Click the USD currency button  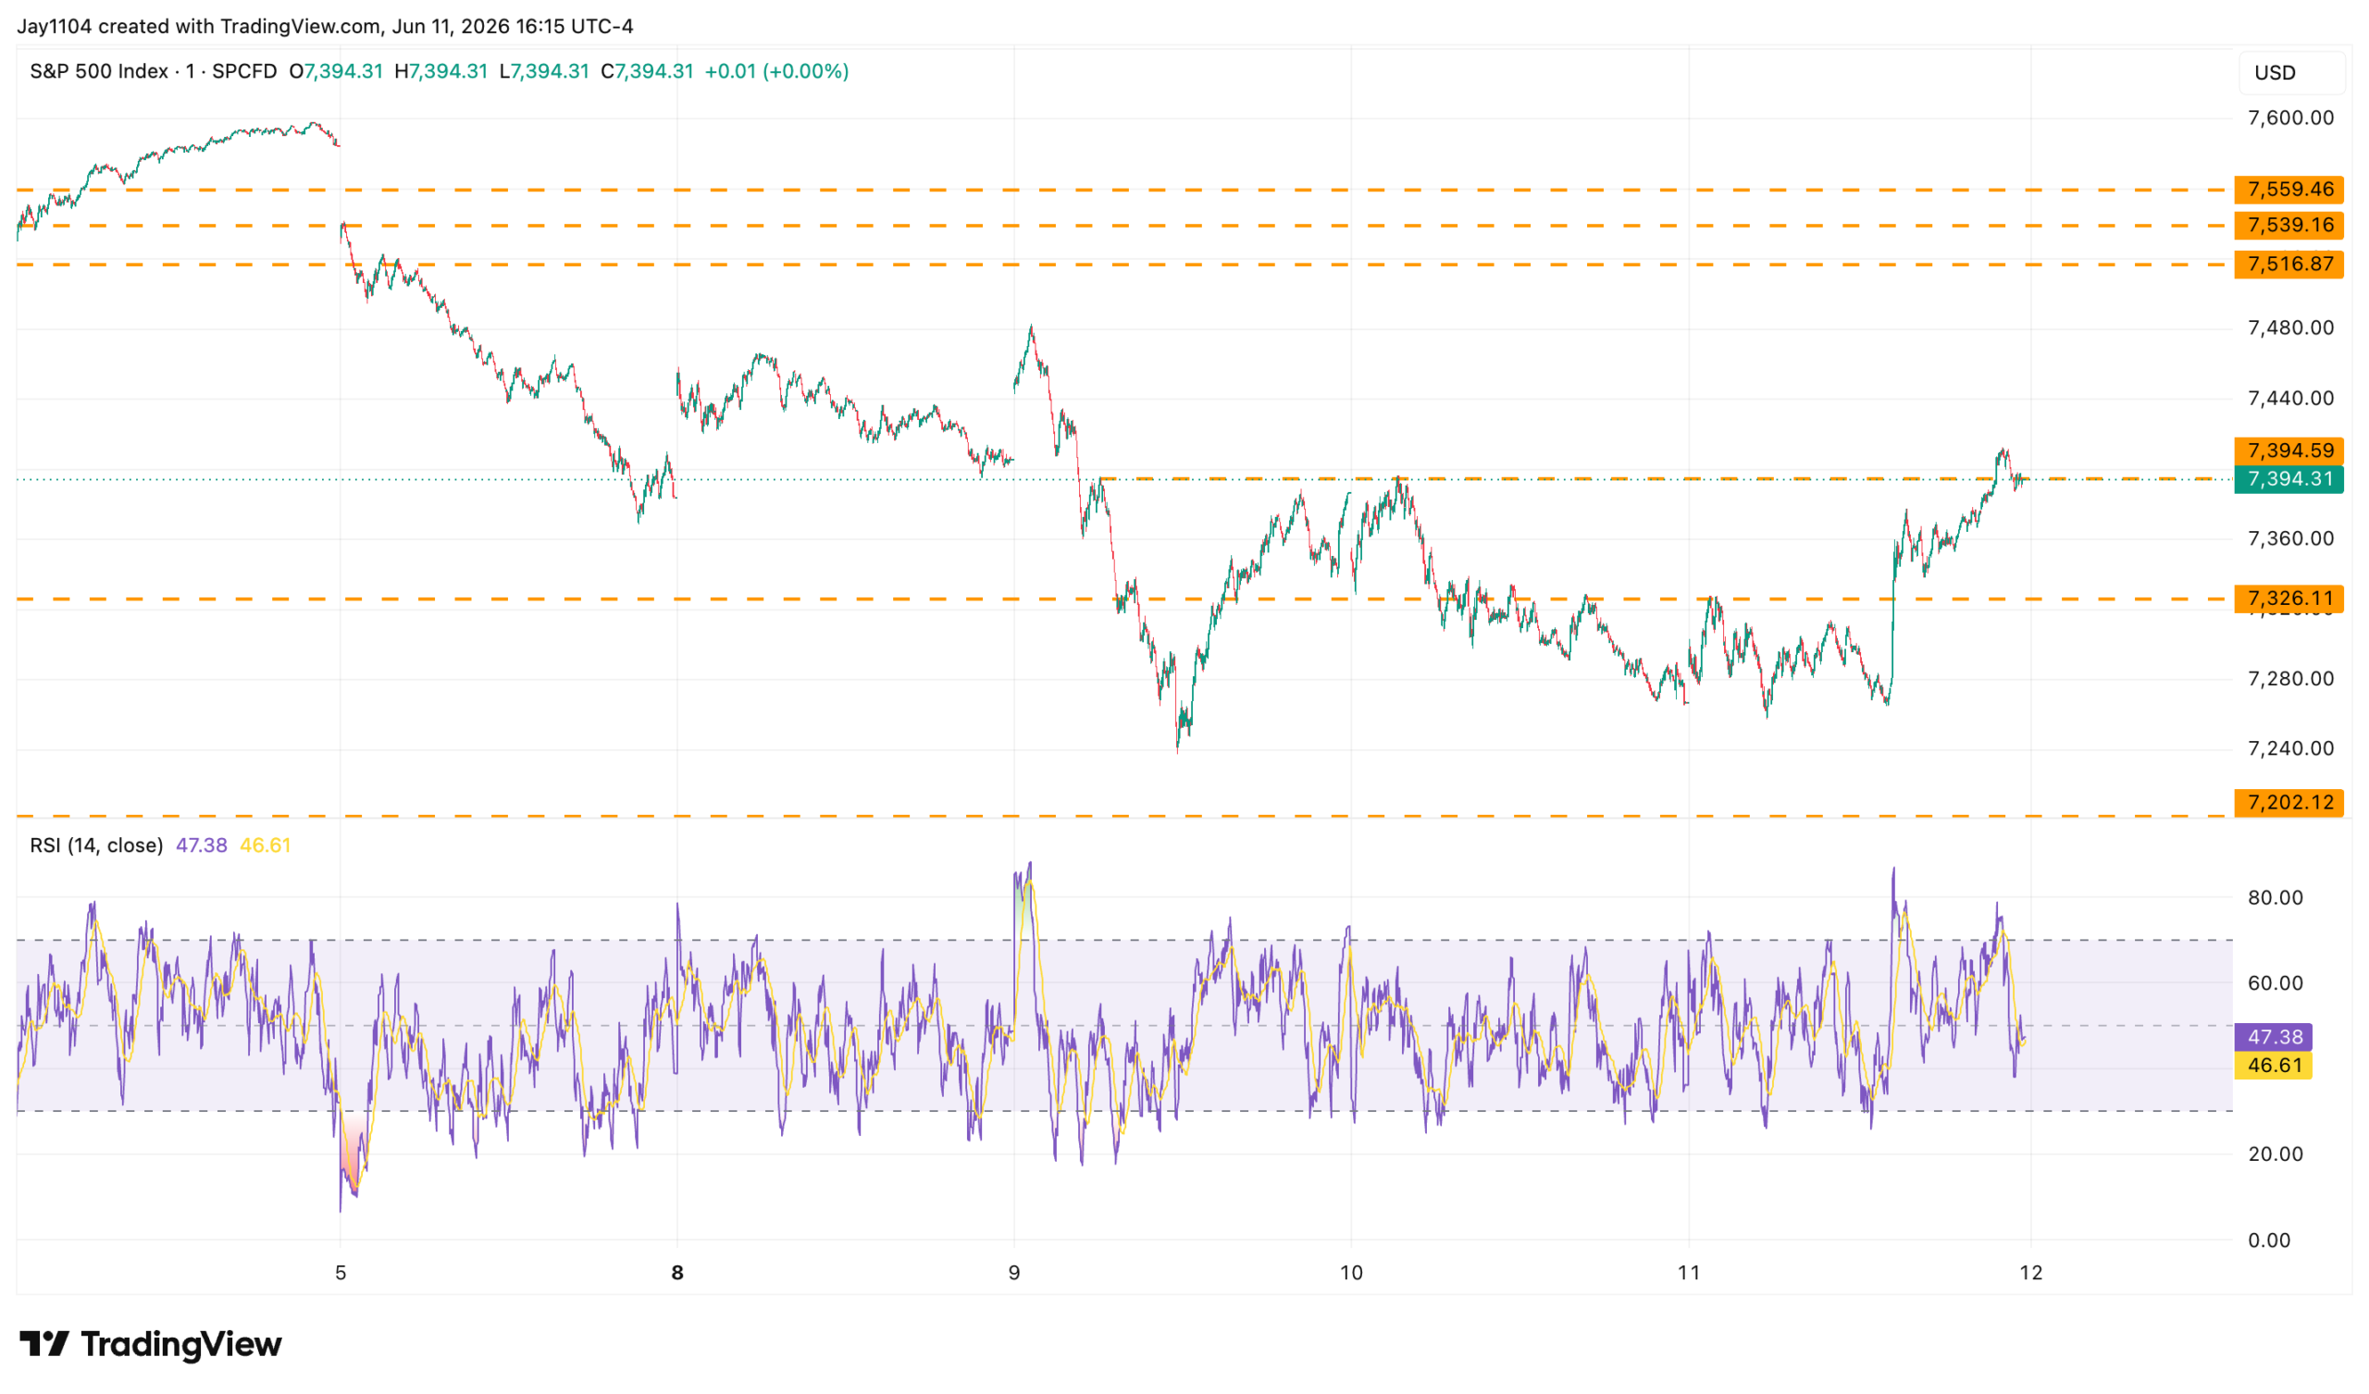2292,72
